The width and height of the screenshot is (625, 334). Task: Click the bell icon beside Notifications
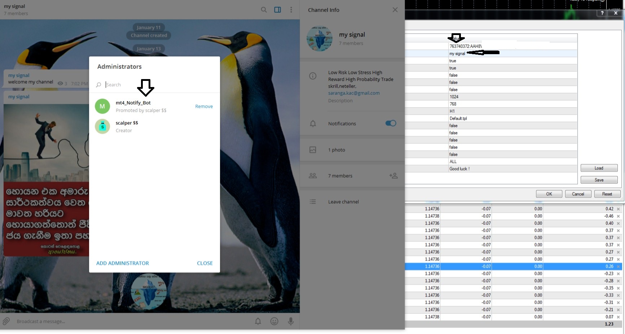pos(313,123)
